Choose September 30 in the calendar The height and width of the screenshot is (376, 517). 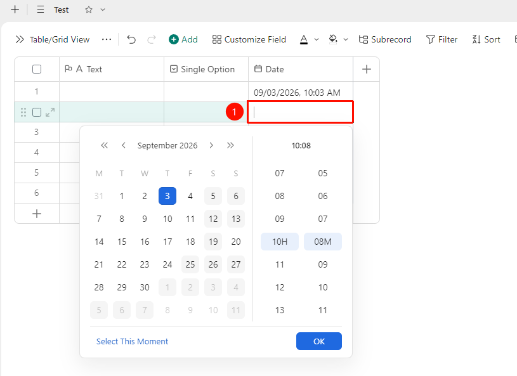point(145,287)
